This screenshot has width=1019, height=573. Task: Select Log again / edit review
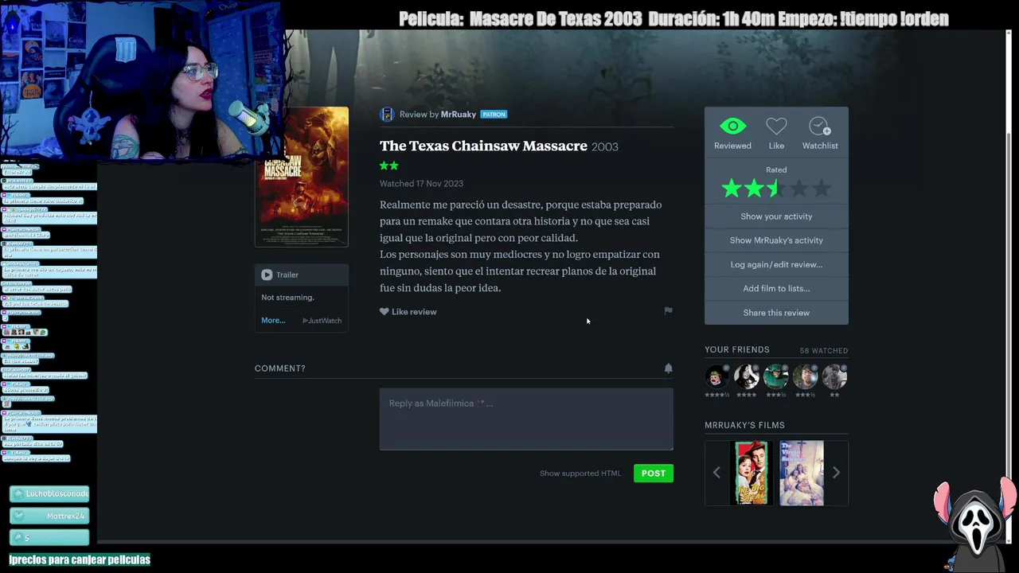[776, 264]
